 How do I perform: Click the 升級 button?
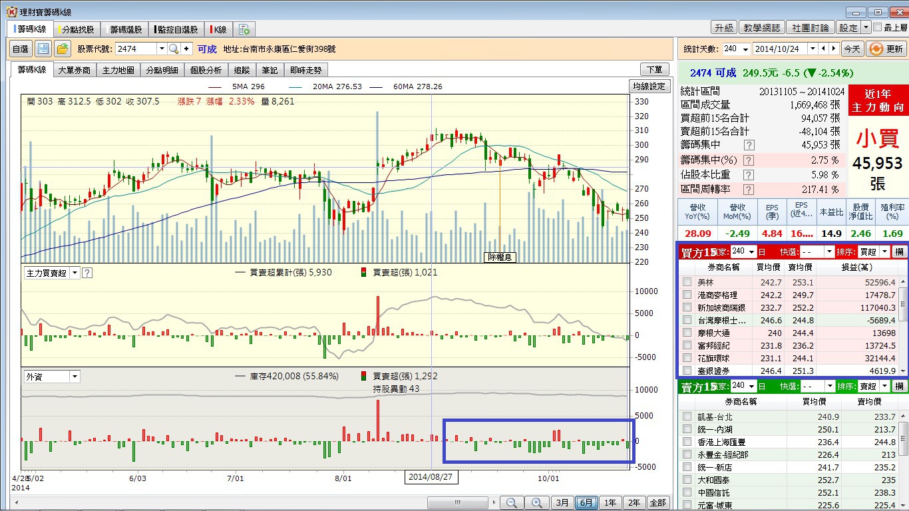tap(723, 27)
